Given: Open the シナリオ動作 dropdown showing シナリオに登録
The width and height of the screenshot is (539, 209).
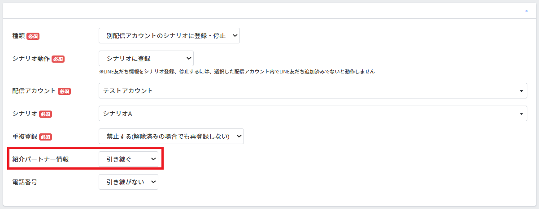Looking at the screenshot, I should [x=146, y=58].
